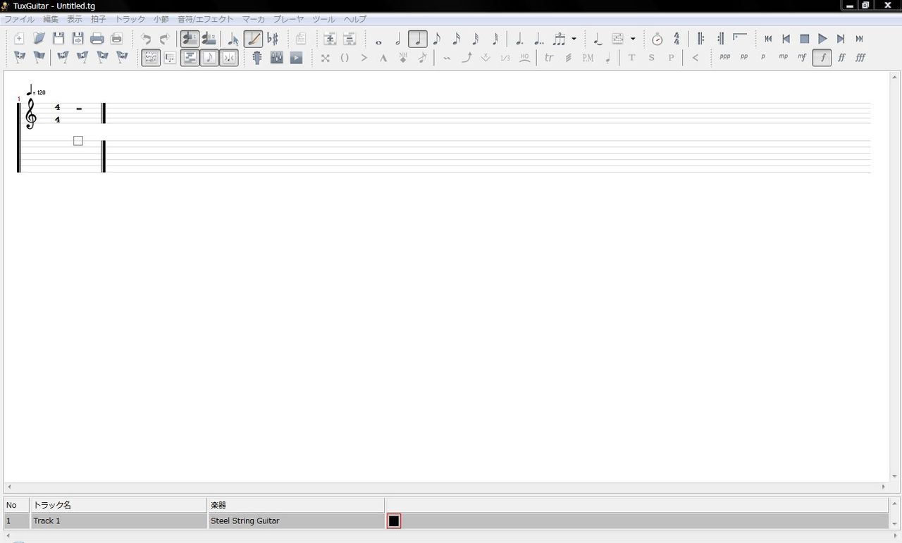902x543 pixels.
Task: Open the ファイル menu
Action: coord(19,19)
